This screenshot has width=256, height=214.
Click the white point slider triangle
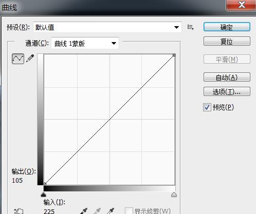[174, 194]
